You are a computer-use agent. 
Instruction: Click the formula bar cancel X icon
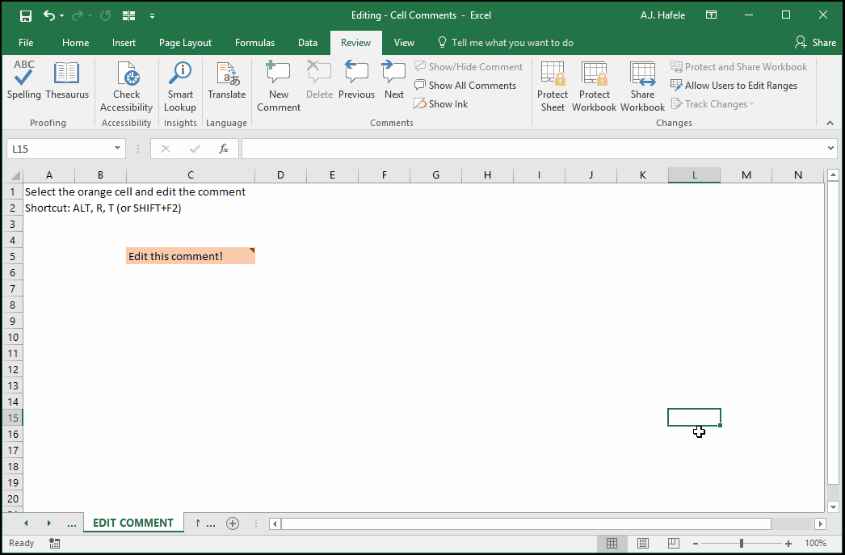(166, 149)
